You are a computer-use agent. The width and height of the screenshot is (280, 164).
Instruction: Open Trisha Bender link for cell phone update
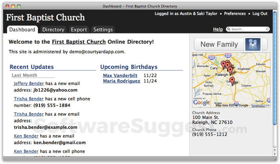(29, 99)
